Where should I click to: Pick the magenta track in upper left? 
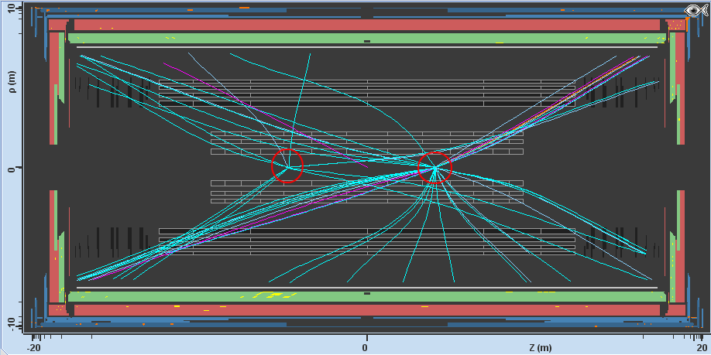[232, 93]
